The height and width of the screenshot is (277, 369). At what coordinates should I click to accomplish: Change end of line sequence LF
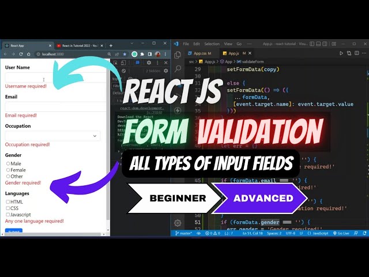pos(301,233)
